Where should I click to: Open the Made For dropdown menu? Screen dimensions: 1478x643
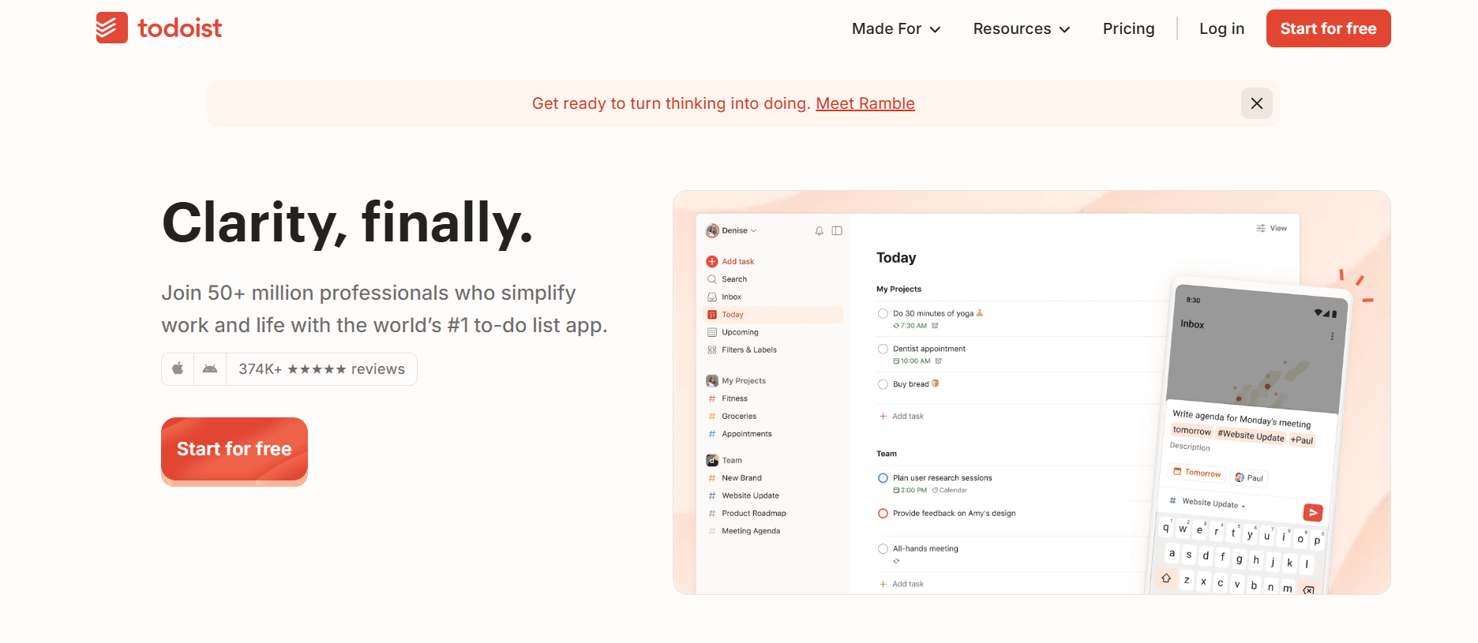click(x=896, y=28)
